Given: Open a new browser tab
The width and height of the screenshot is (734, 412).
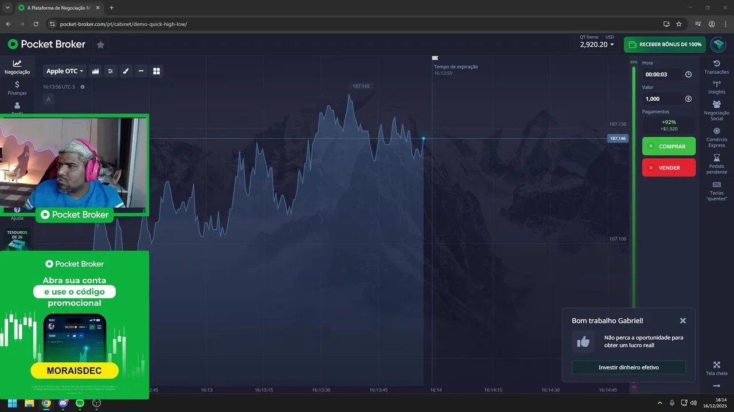Looking at the screenshot, I should tap(111, 8).
